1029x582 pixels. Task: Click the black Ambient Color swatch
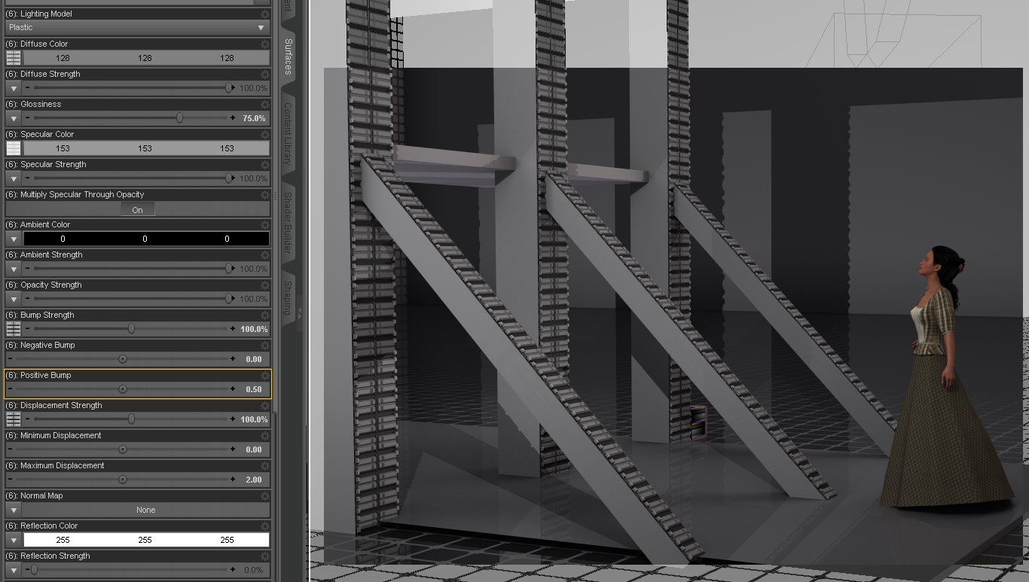(145, 239)
